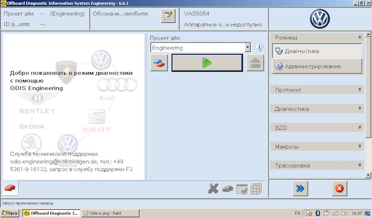Click the Volkswagen logo in top right
This screenshot has height=218, width=372.
[320, 19]
